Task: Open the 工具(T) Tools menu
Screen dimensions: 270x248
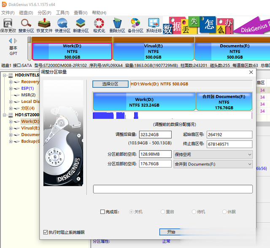Action: click(x=62, y=13)
